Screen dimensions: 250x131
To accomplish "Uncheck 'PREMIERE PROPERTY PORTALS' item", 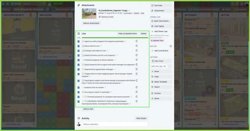I will pyautogui.click(x=79, y=101).
